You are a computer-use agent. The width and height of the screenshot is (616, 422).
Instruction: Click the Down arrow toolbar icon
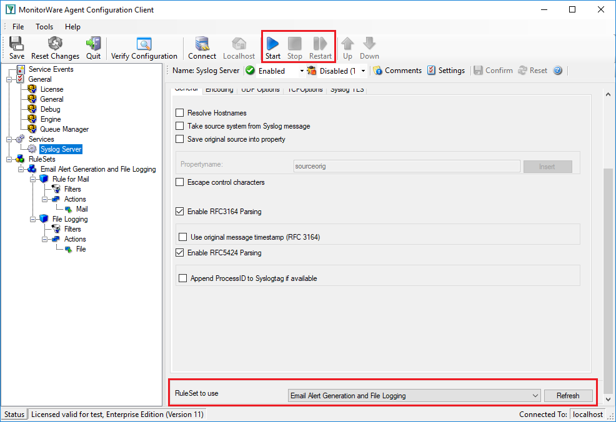(369, 48)
